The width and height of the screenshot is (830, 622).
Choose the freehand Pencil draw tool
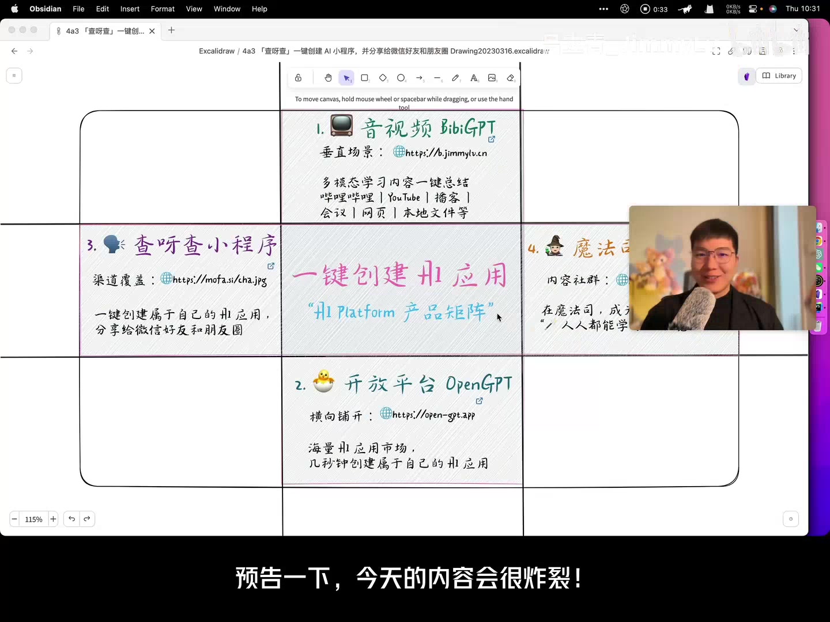(455, 78)
